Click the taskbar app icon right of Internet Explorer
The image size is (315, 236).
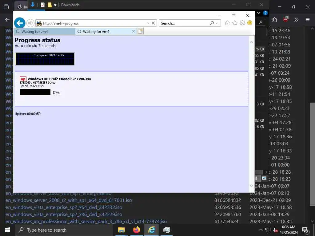pos(166,230)
